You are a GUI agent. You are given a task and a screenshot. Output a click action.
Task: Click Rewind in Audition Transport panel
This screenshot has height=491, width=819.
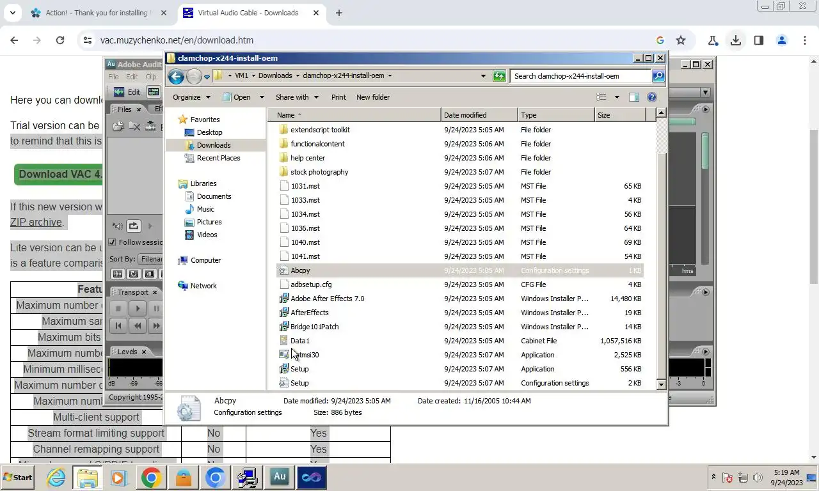[137, 325]
